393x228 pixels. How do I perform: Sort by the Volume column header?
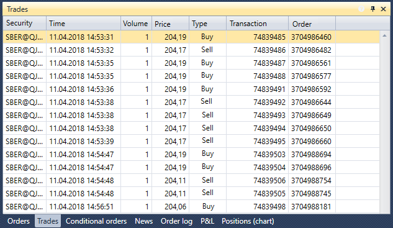click(137, 24)
